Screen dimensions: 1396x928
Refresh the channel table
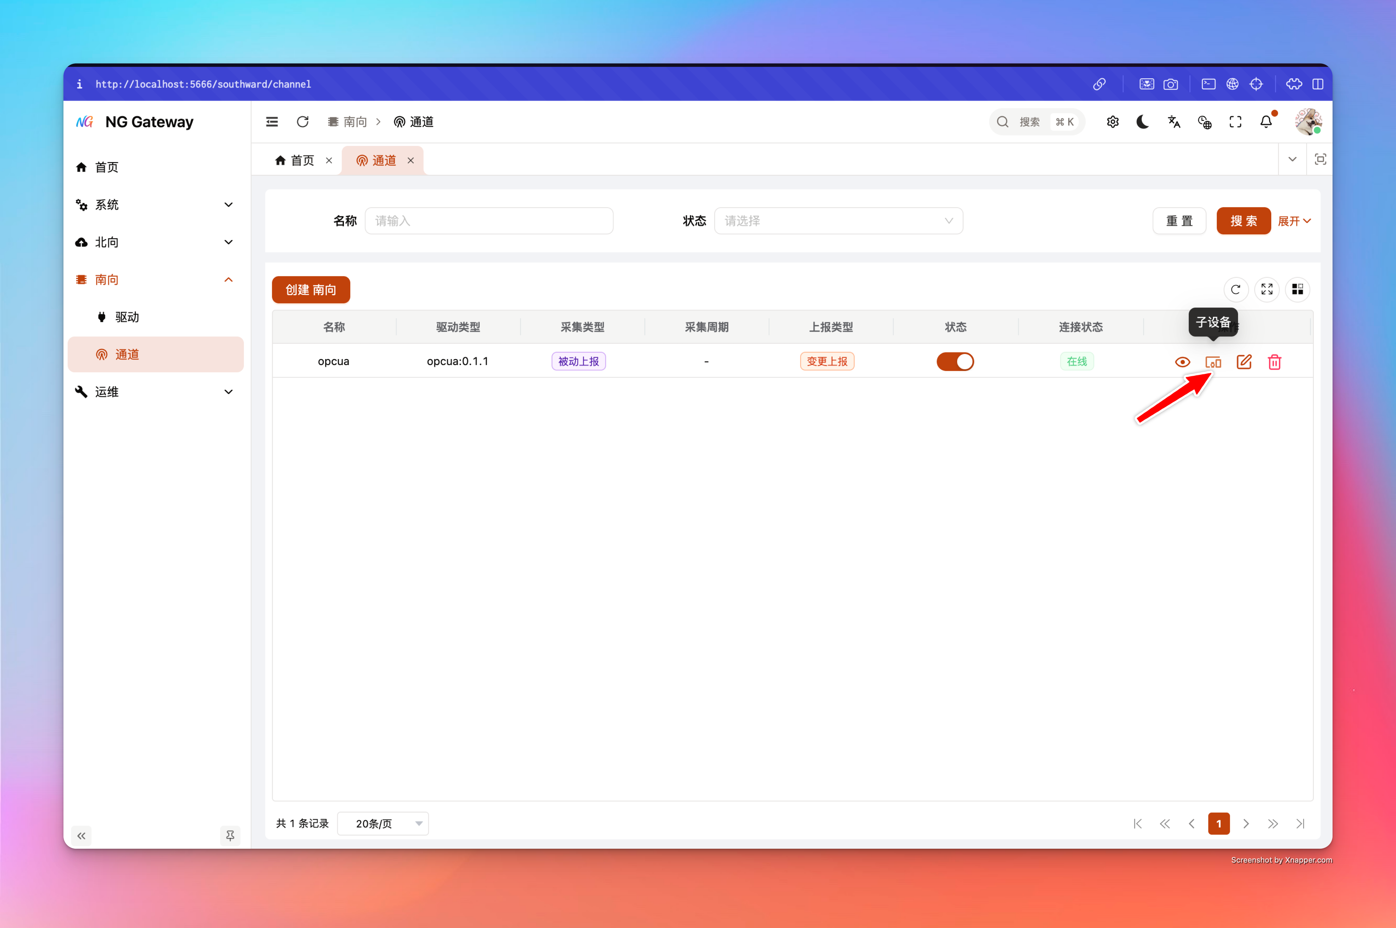1235,290
